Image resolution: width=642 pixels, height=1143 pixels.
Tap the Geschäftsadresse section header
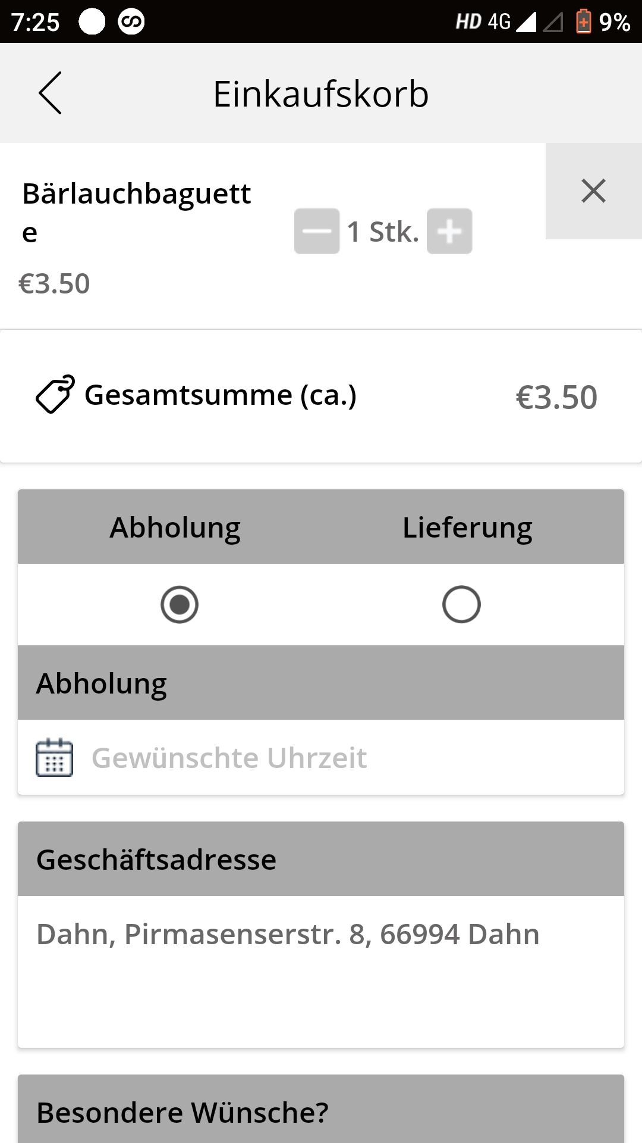pyautogui.click(x=321, y=859)
